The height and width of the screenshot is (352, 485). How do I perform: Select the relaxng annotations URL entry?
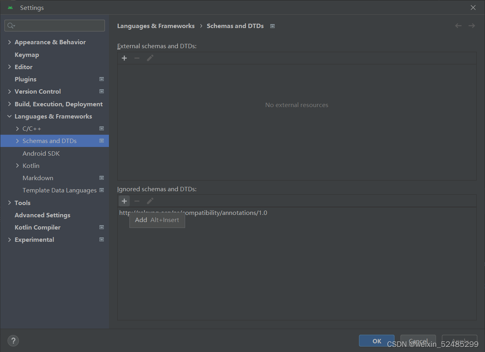193,213
